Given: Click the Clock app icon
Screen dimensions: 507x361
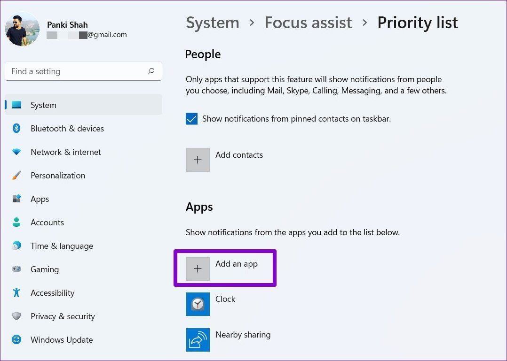Looking at the screenshot, I should [198, 304].
